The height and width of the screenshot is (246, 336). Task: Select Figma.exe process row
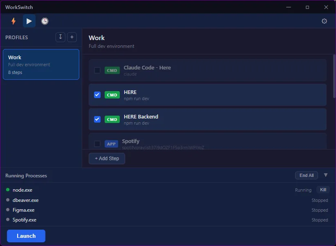pos(168,210)
